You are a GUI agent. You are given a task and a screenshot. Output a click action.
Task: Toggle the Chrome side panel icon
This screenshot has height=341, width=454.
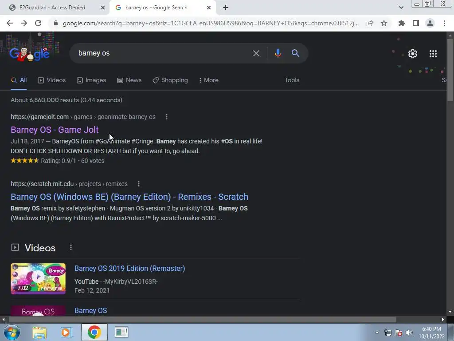(x=416, y=23)
